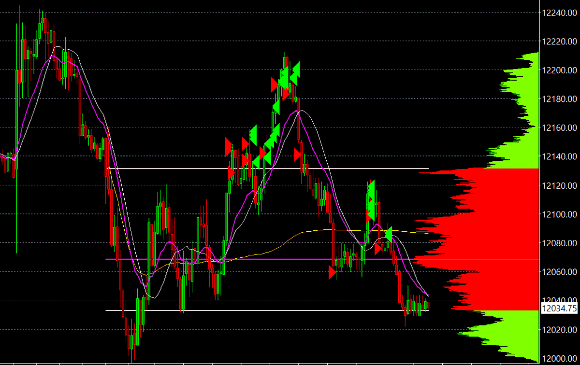Click the red trade marker near 12076

click(x=378, y=249)
